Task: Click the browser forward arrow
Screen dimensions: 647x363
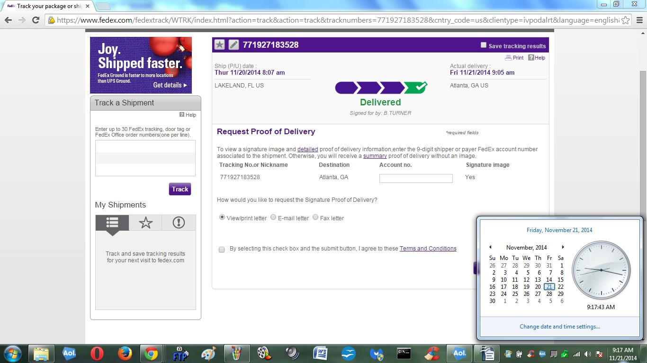Action: point(22,20)
